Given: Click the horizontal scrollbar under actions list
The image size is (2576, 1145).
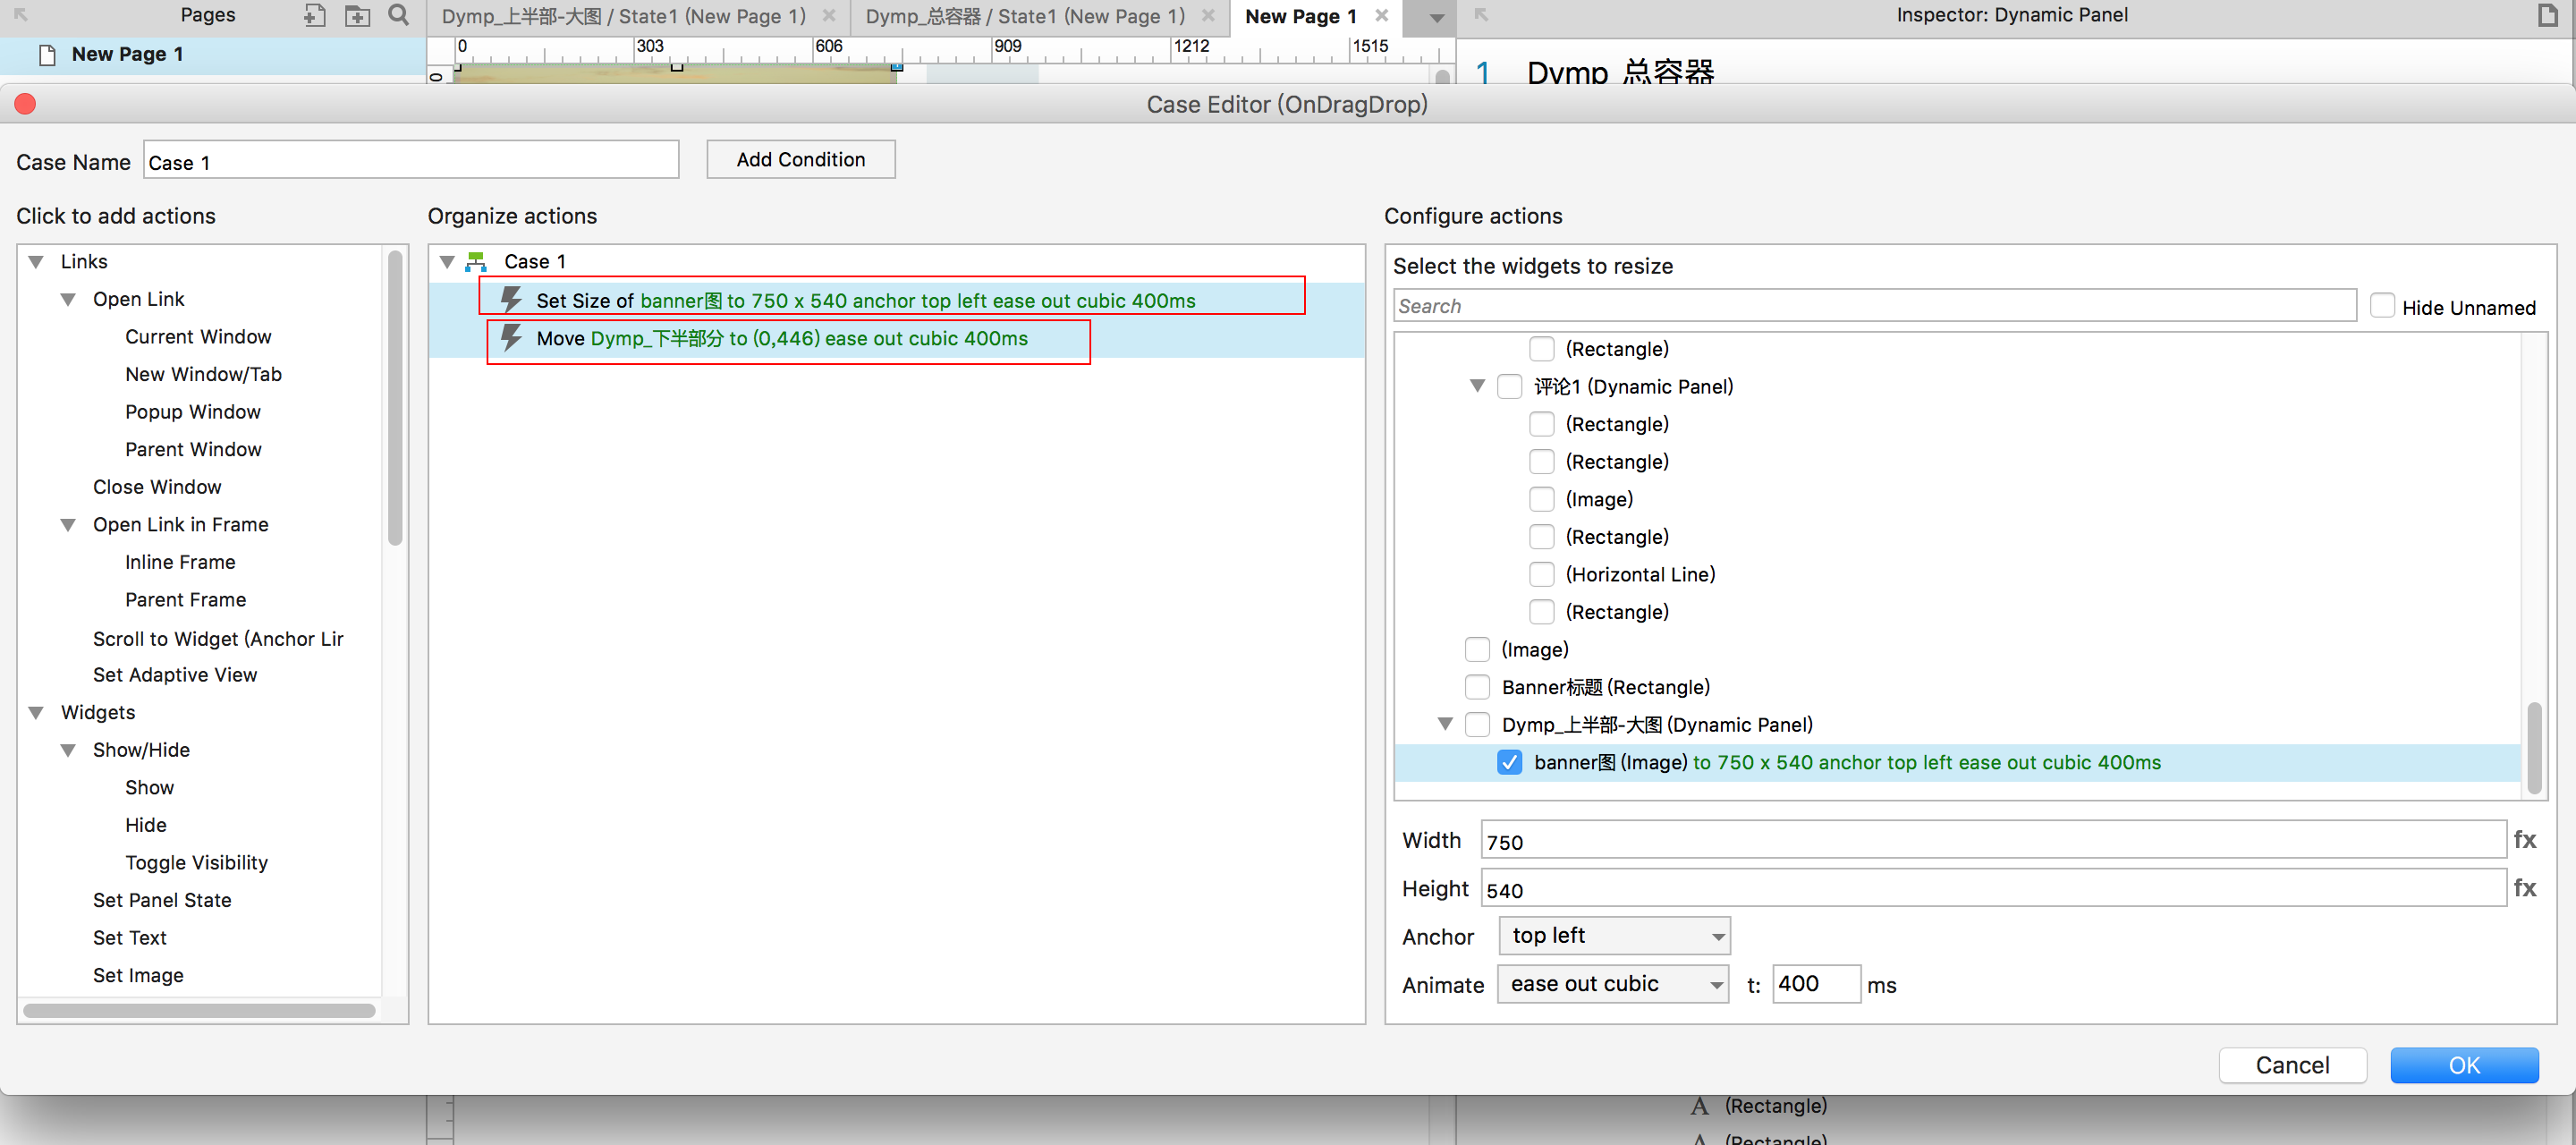Looking at the screenshot, I should point(199,1011).
